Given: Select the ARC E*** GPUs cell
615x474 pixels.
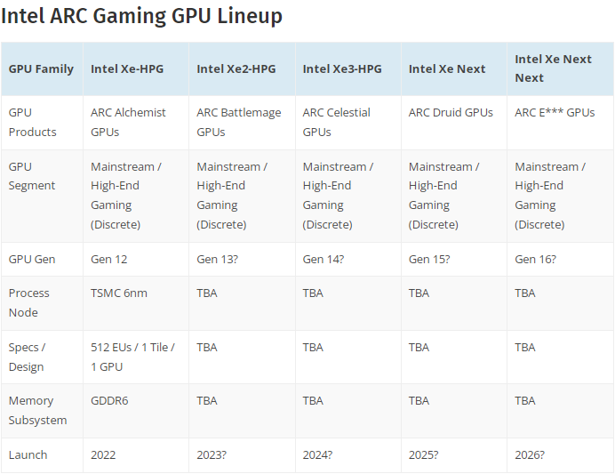Looking at the screenshot, I should pos(555,113).
